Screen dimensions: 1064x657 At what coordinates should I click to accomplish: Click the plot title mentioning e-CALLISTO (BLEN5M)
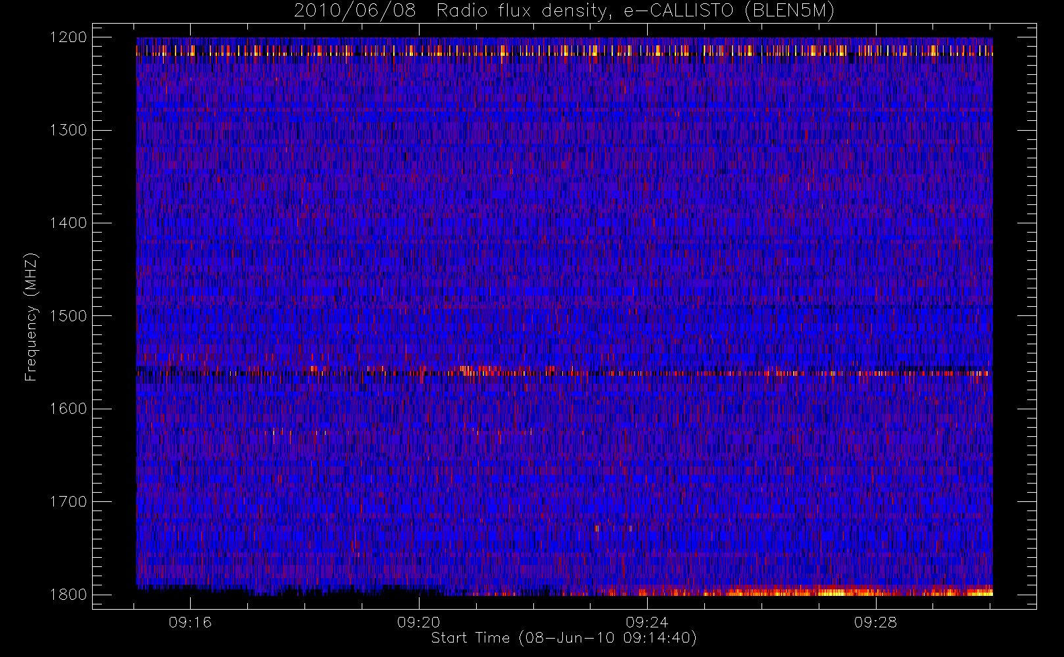coord(564,11)
